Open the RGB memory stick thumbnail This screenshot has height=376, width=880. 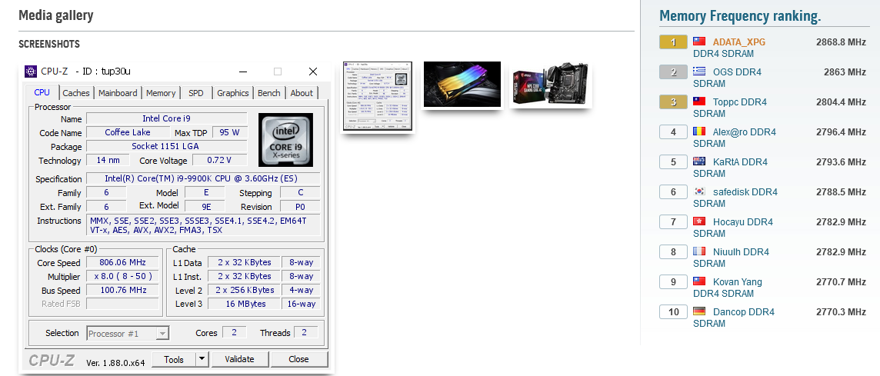tap(462, 84)
